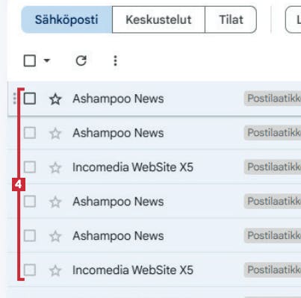Star the first Incomedia WebSite X5 email

(x=55, y=167)
